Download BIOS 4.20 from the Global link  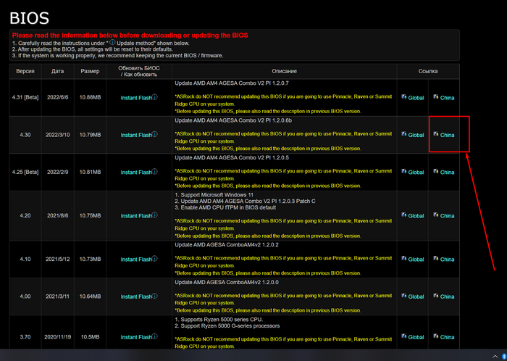416,216
